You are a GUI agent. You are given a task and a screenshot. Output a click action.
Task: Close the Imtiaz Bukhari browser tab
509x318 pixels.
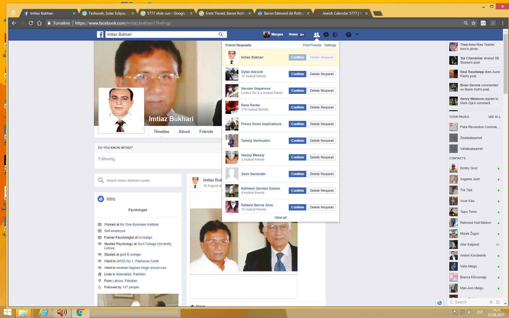pos(74,13)
